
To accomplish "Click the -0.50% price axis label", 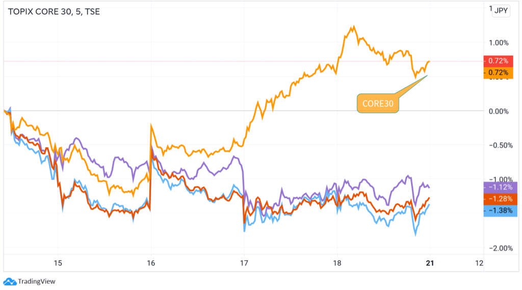I will point(499,145).
